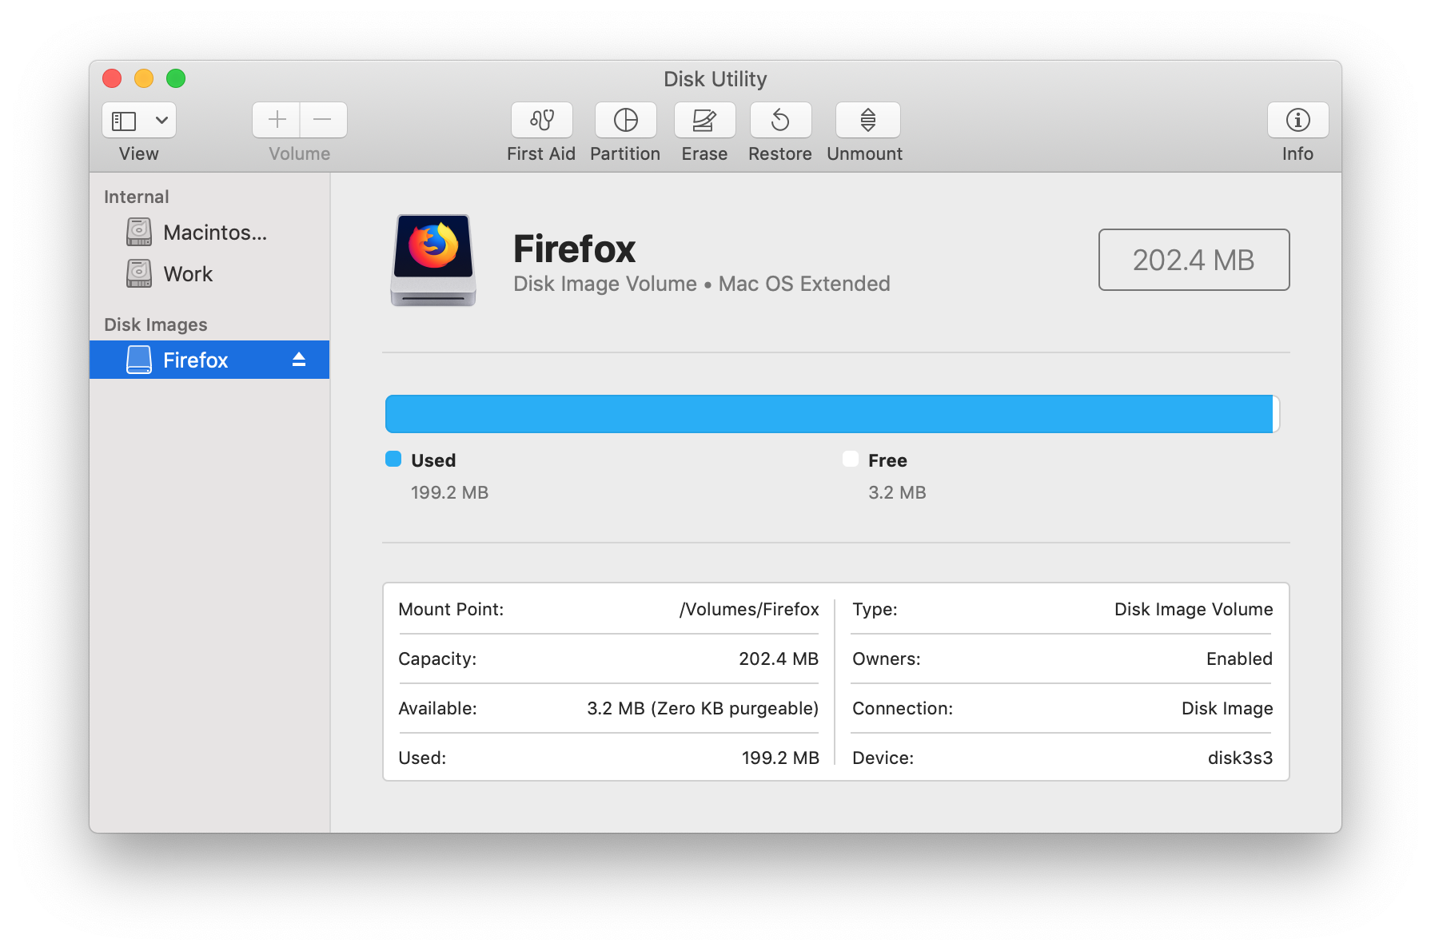Click the 199.2 MB value under Used legend
Viewport: 1431px width, 951px height.
tap(449, 492)
